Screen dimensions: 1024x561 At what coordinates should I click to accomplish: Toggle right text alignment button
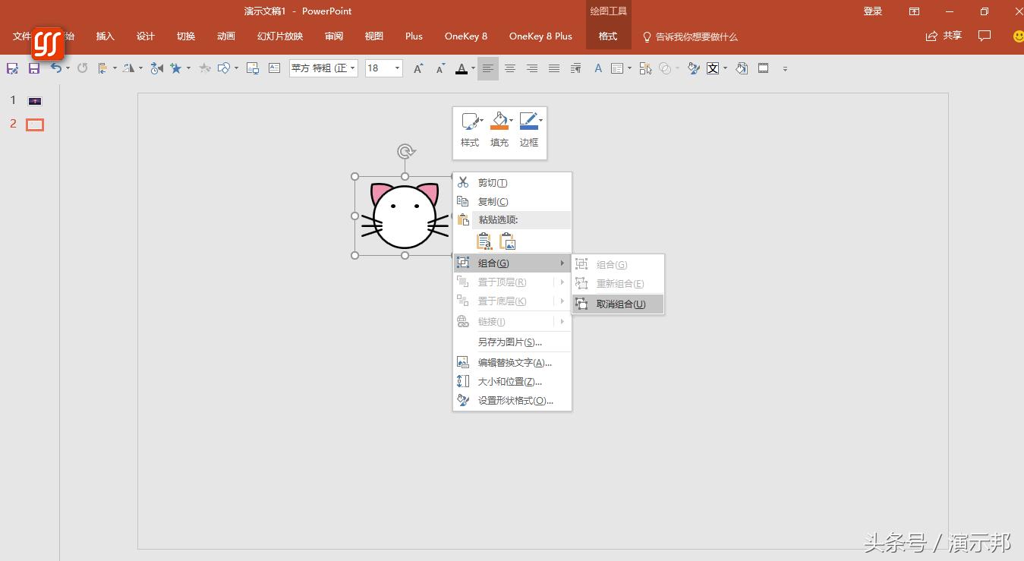[x=532, y=68]
